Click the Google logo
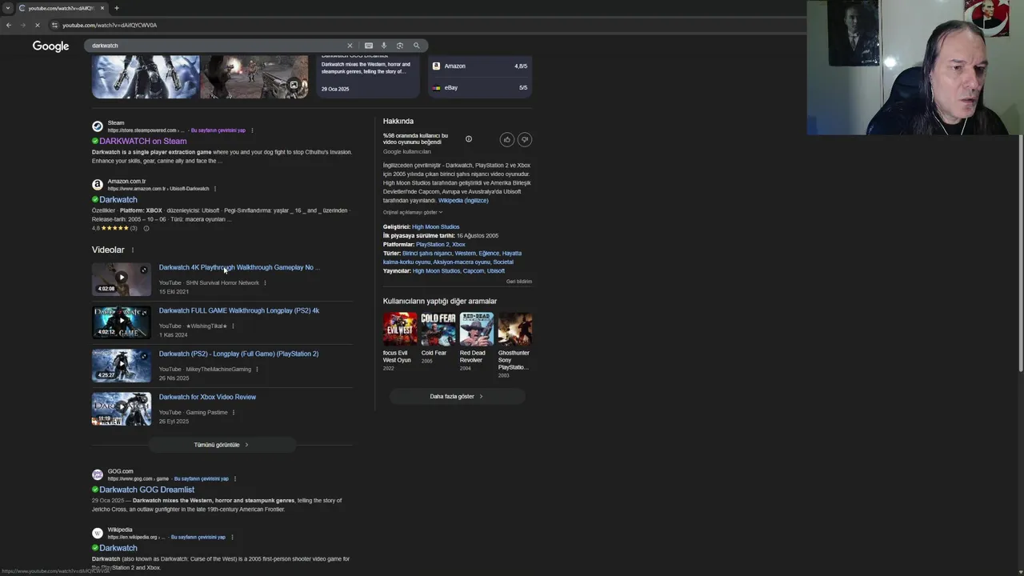This screenshot has height=576, width=1024. click(50, 46)
